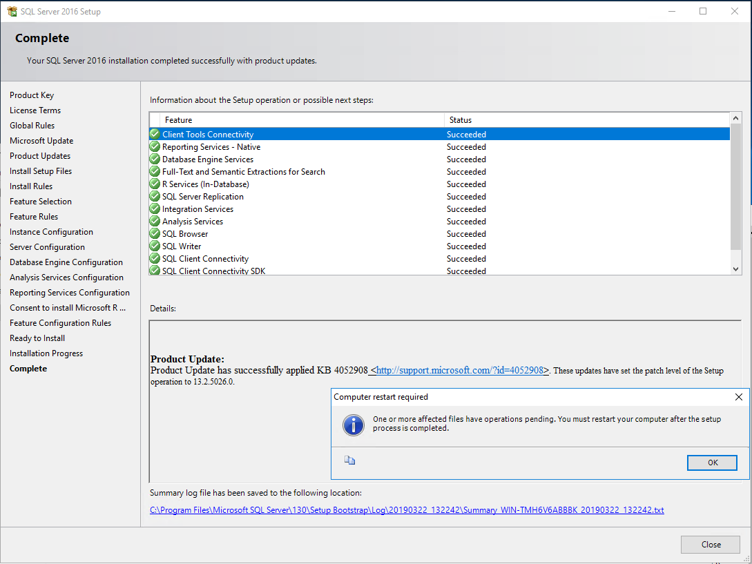Select the SQL Writer row
The height and width of the screenshot is (564, 752).
(439, 246)
